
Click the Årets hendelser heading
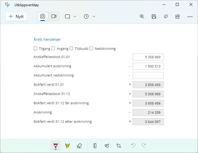click(x=47, y=40)
